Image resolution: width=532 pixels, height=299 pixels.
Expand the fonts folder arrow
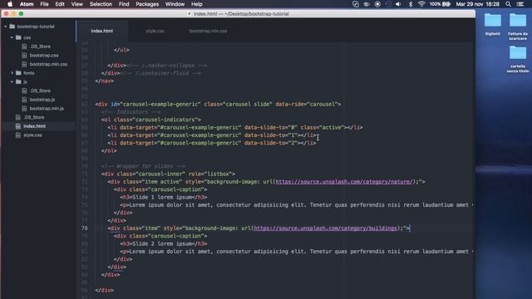(x=12, y=73)
